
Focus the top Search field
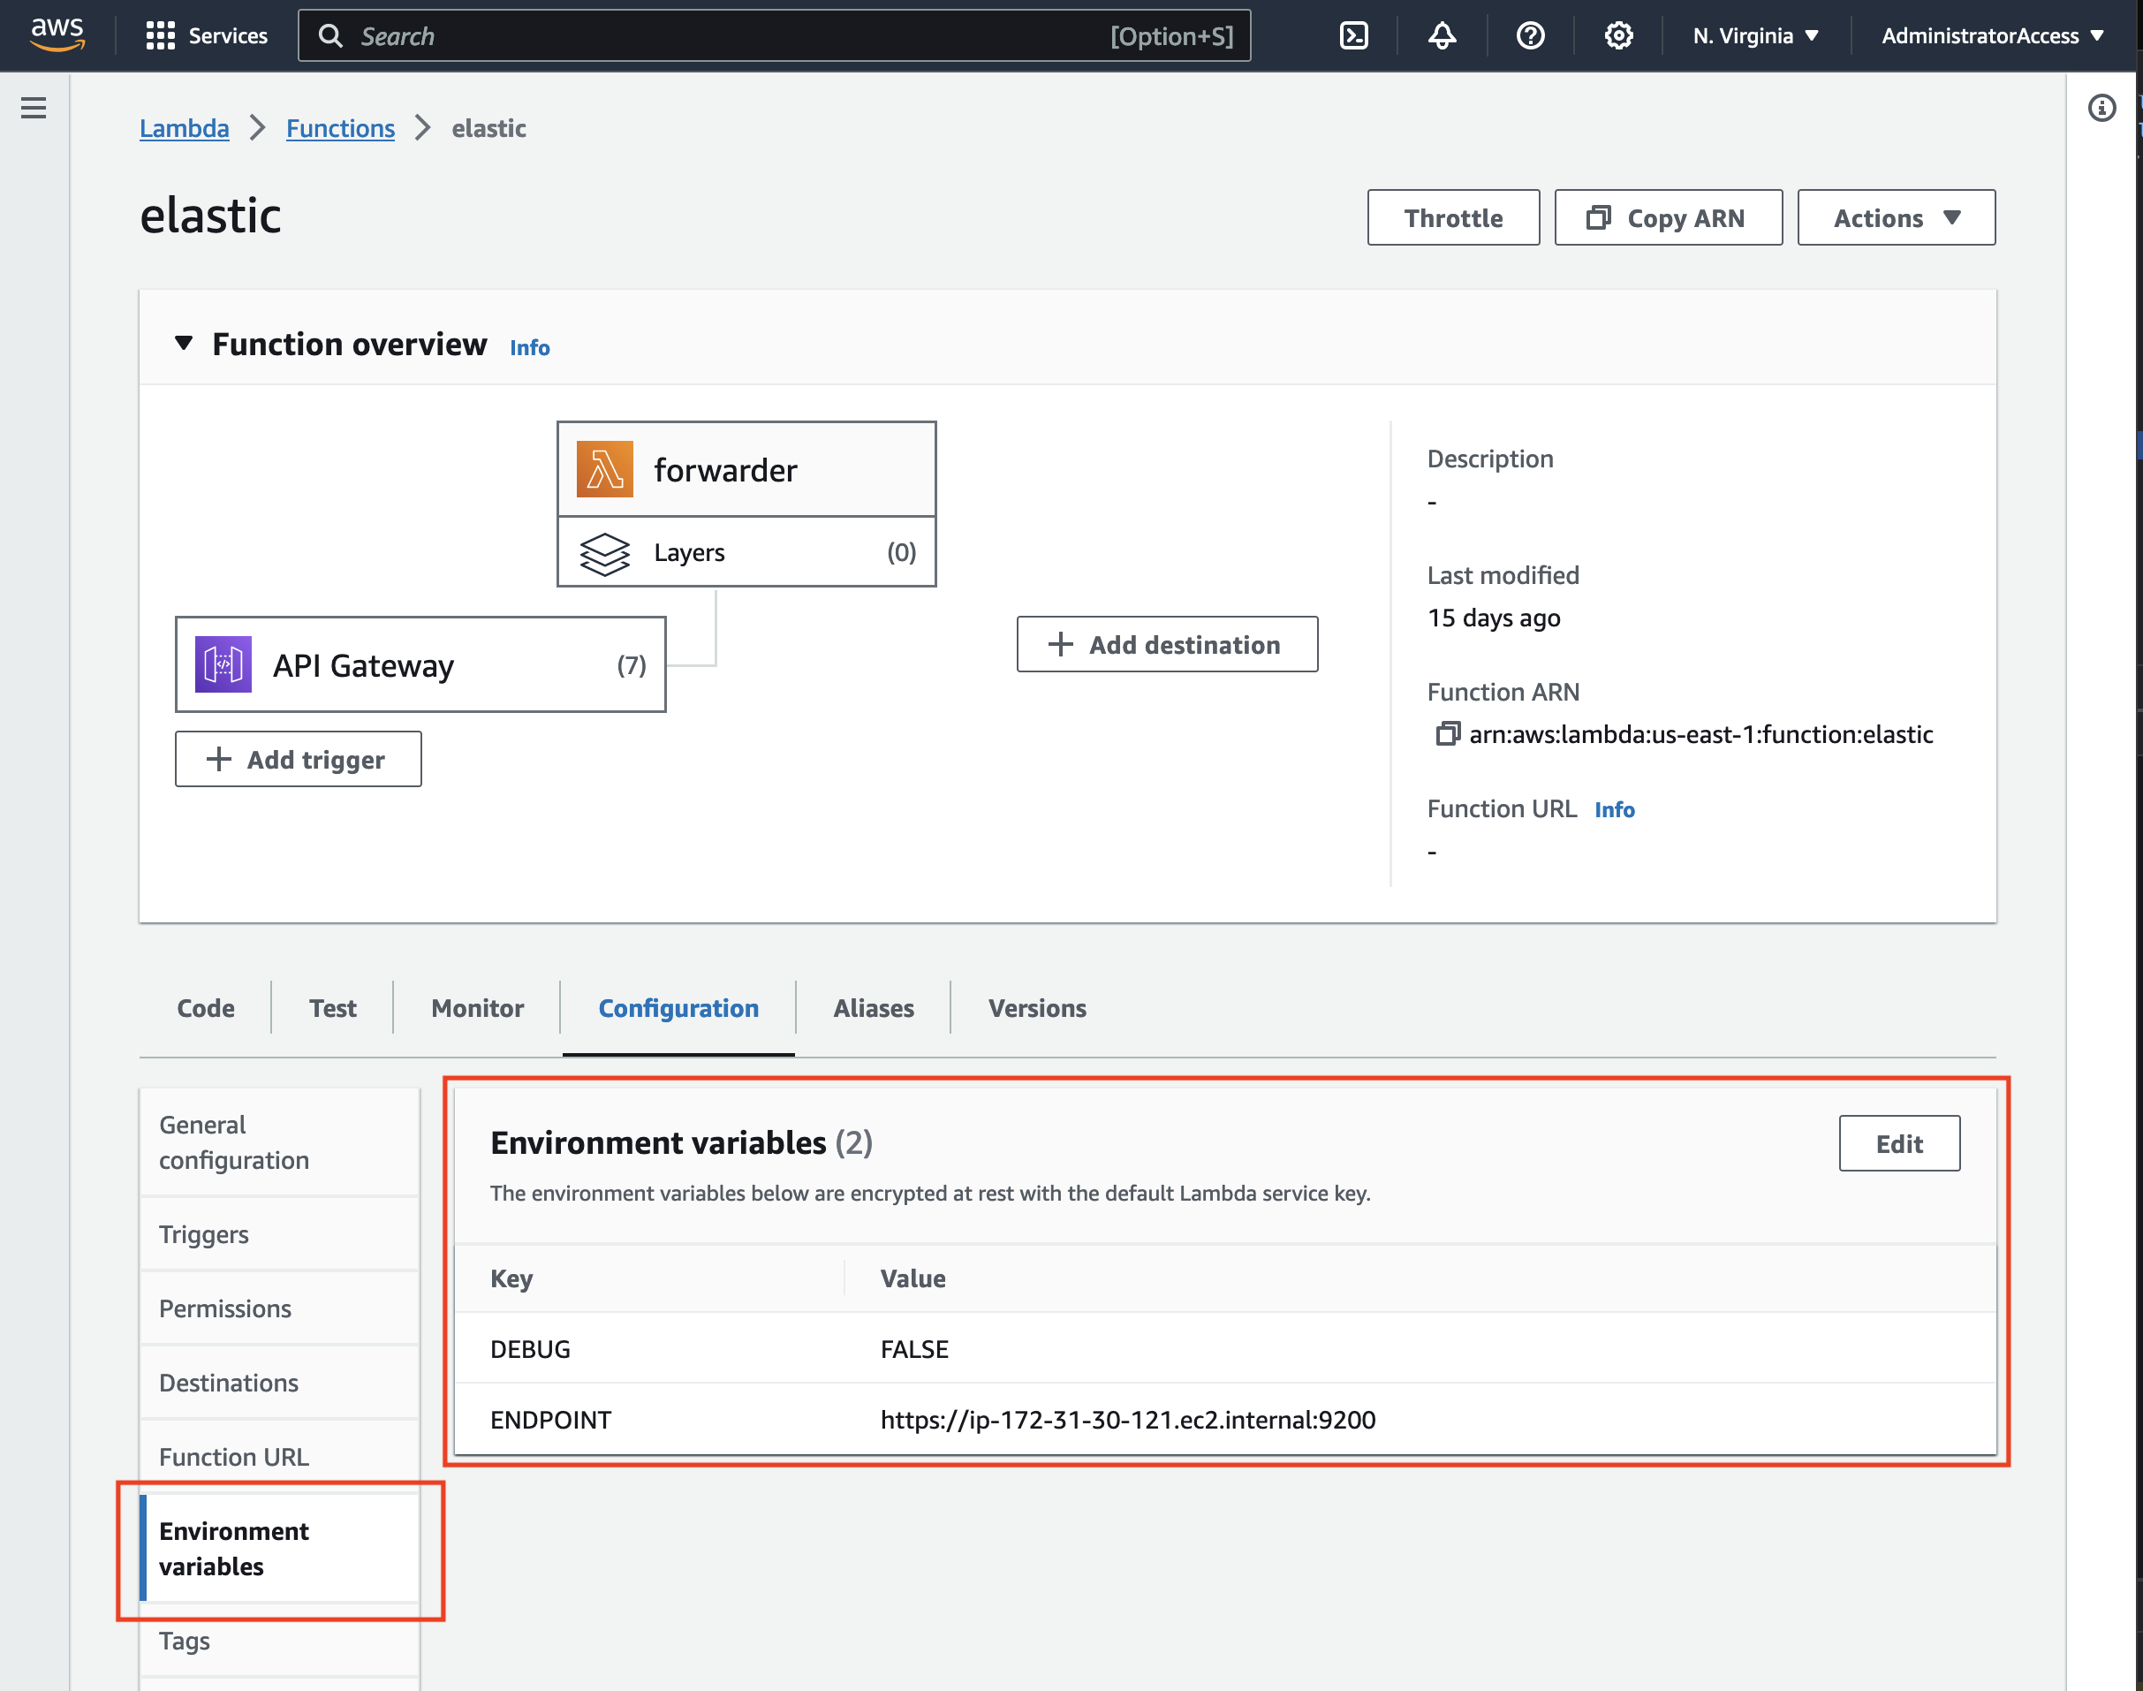click(774, 35)
